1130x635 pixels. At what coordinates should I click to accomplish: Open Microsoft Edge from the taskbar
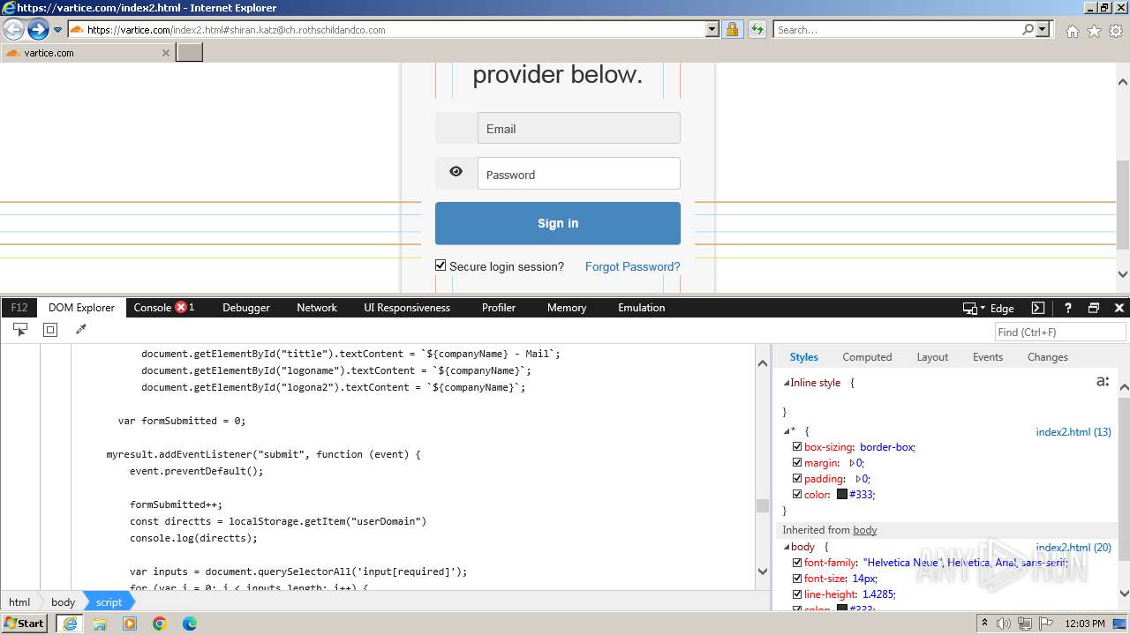pyautogui.click(x=190, y=624)
